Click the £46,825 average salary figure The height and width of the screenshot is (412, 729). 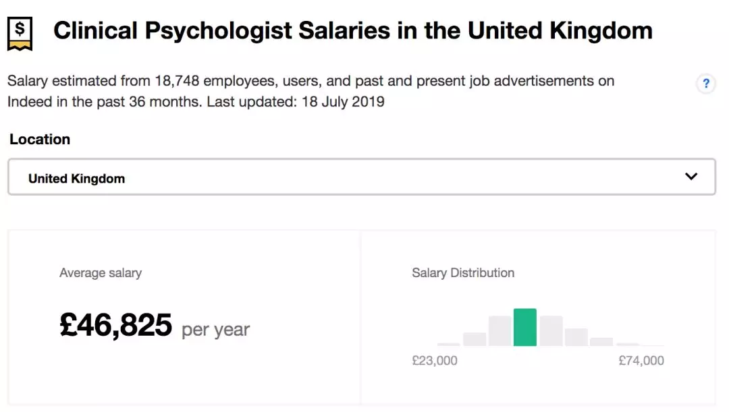[116, 325]
